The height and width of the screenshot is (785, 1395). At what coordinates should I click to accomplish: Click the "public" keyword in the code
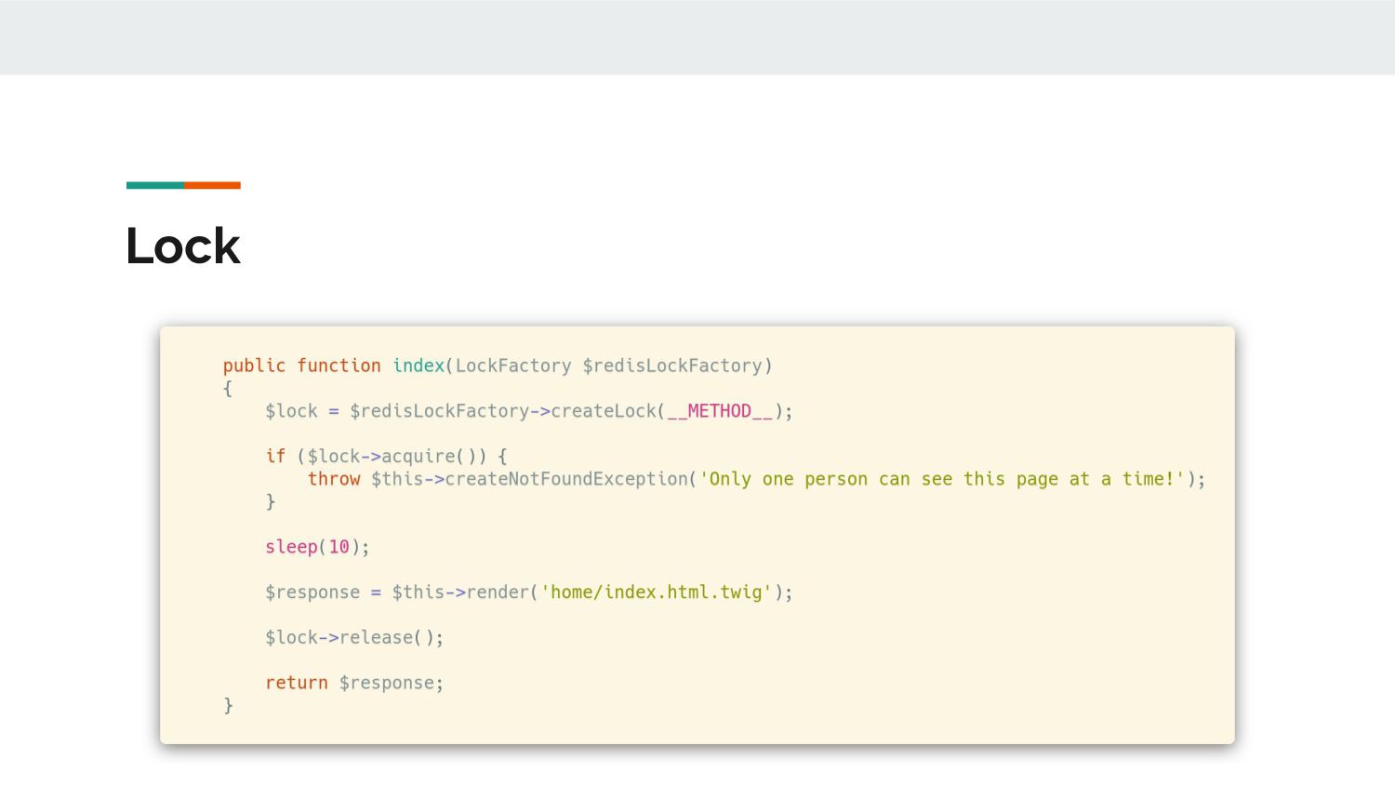click(x=253, y=366)
